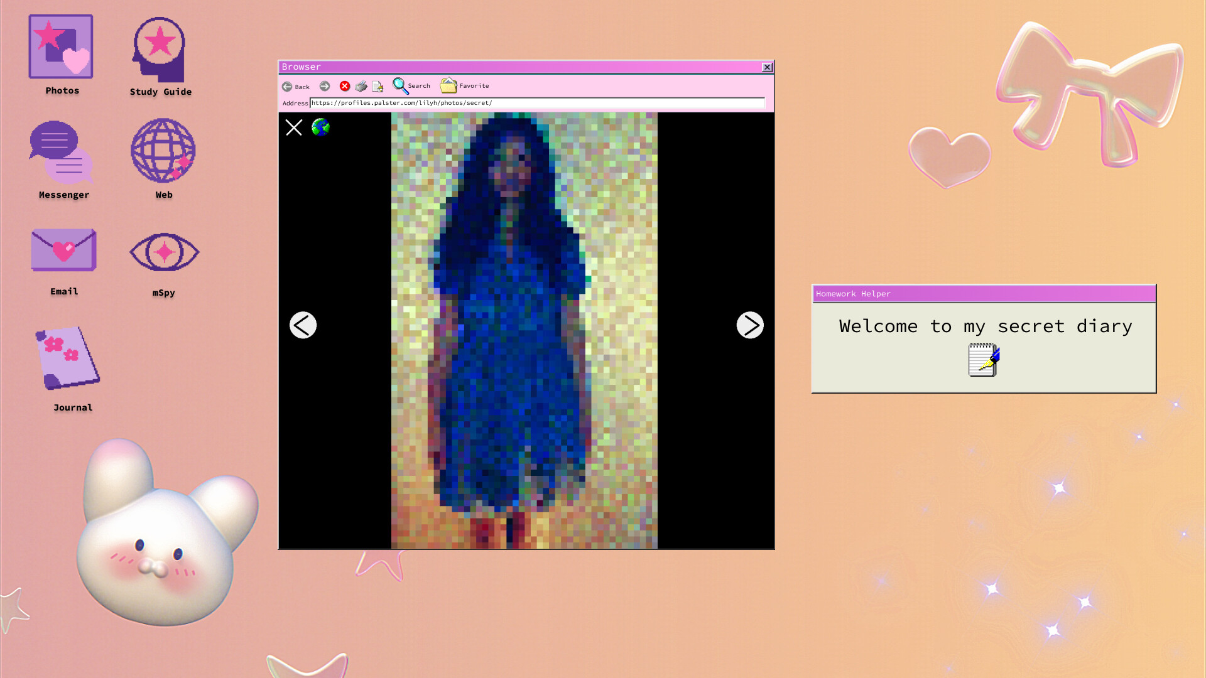
Task: Open the Journal app
Action: pyautogui.click(x=67, y=359)
